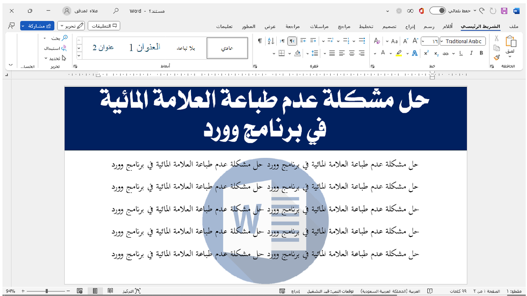527x296 pixels.
Task: Toggle strikethrough formatting
Action: [446, 53]
